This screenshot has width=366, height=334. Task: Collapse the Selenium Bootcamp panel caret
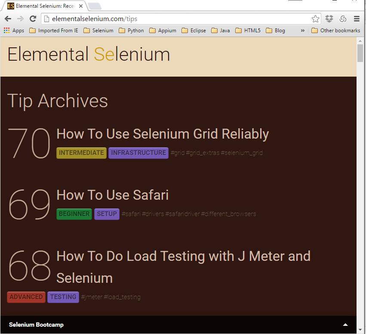pos(345,325)
